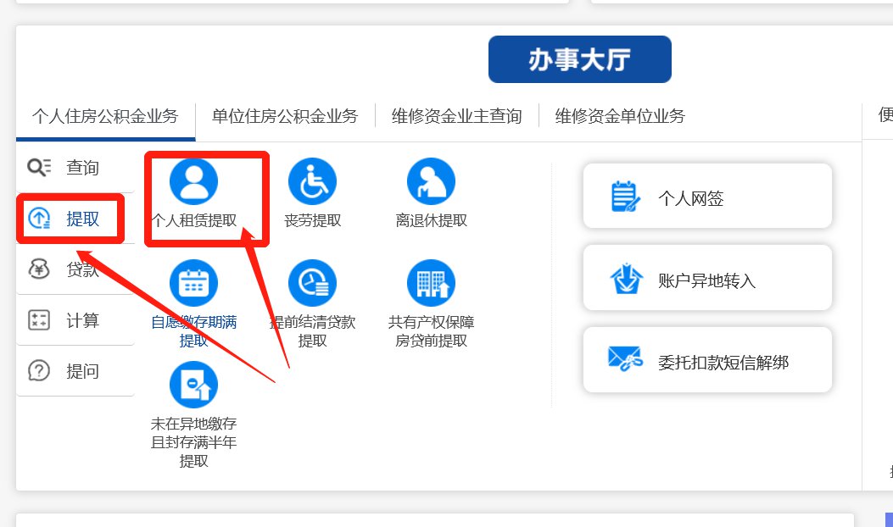This screenshot has height=527, width=893.
Task: Open the 委托扣款短信解绑 card
Action: [x=707, y=360]
